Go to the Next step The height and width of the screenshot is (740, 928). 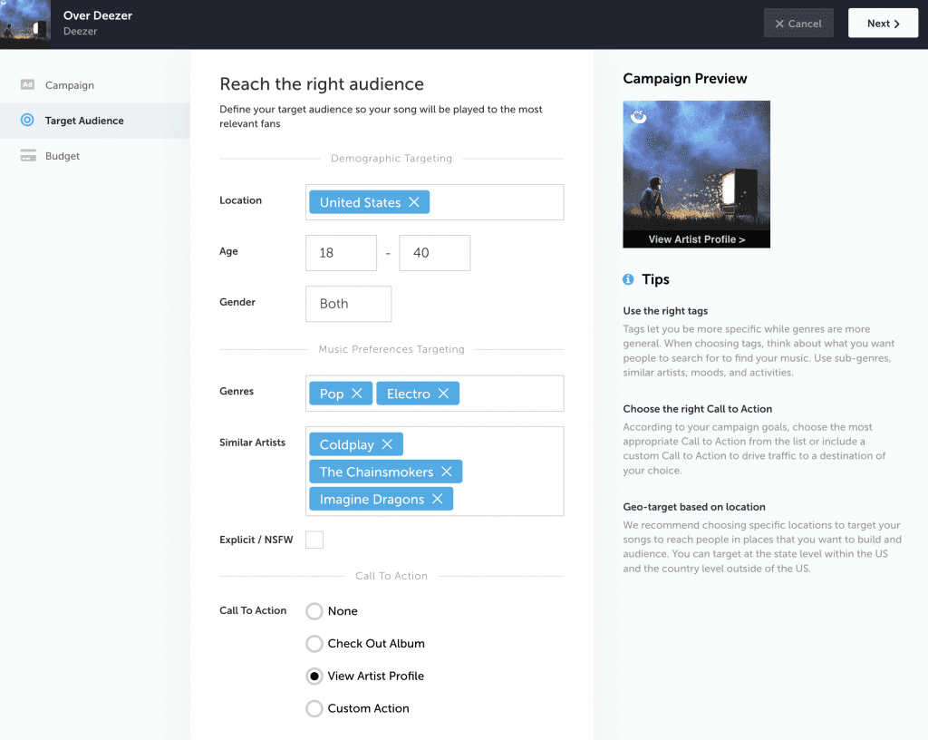point(883,23)
